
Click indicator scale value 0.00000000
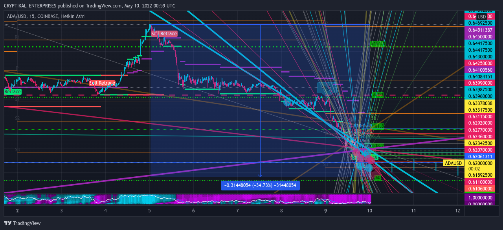pyautogui.click(x=480, y=204)
